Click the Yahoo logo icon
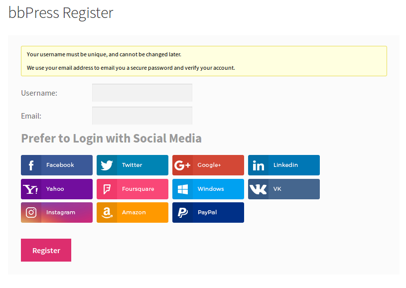The width and height of the screenshot is (406, 288). (x=31, y=189)
